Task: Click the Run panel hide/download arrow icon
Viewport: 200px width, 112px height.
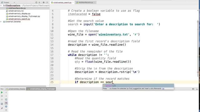Action: [197, 89]
